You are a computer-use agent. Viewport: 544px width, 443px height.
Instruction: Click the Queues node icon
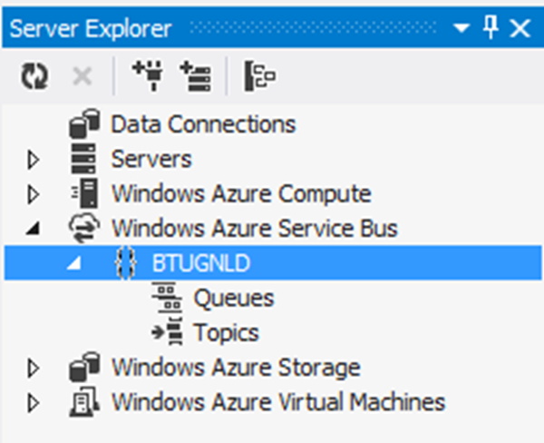166,298
